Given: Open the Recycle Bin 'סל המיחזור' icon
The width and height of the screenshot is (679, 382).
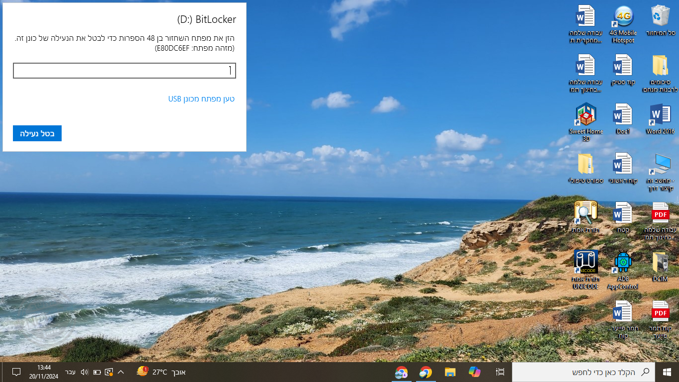Looking at the screenshot, I should tap(661, 21).
